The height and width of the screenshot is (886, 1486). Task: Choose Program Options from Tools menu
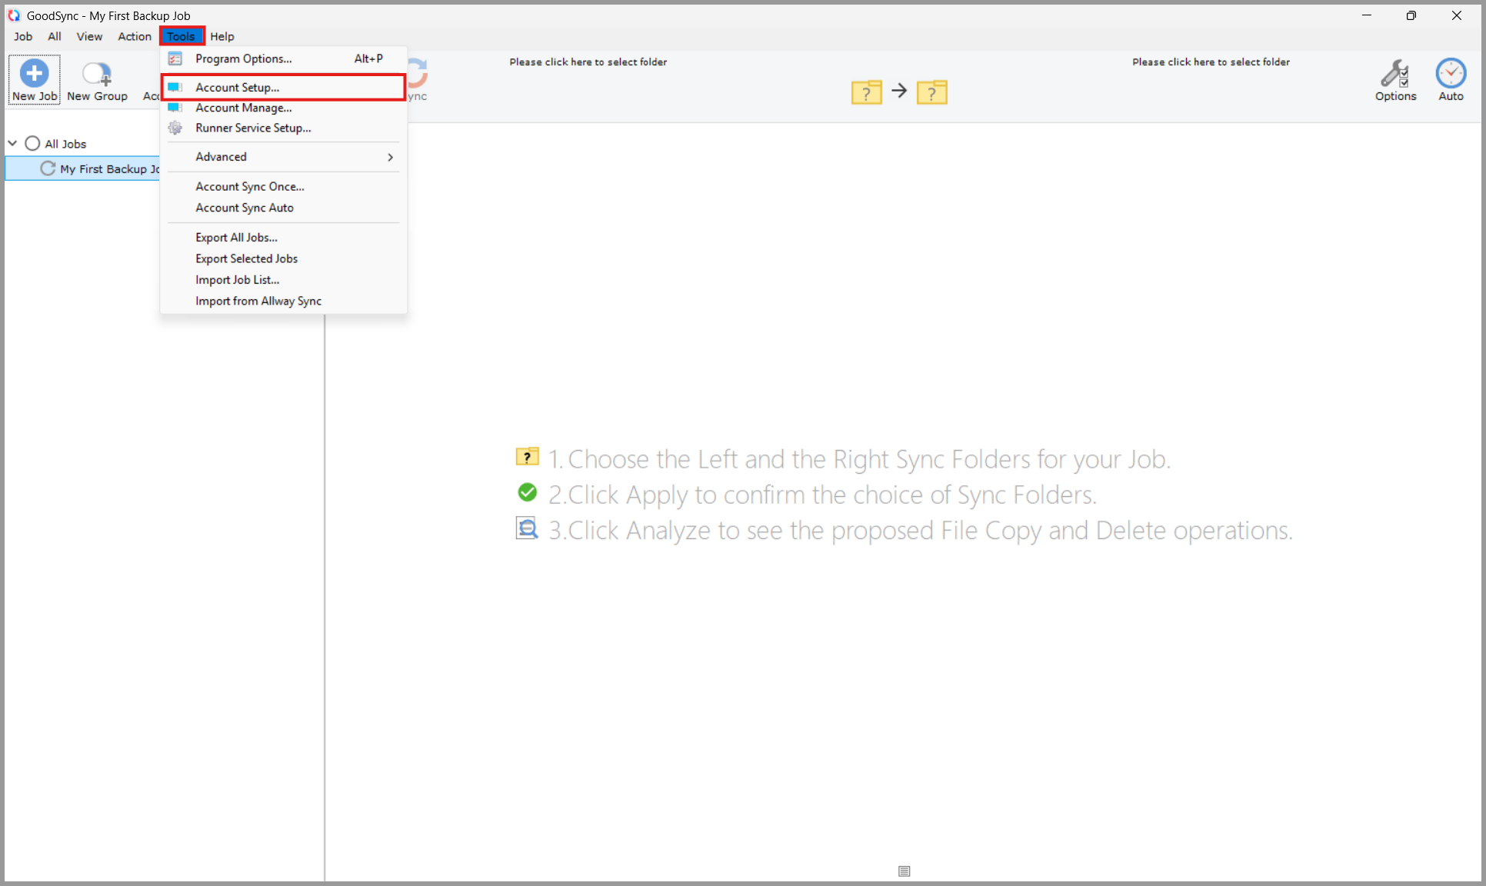(284, 58)
